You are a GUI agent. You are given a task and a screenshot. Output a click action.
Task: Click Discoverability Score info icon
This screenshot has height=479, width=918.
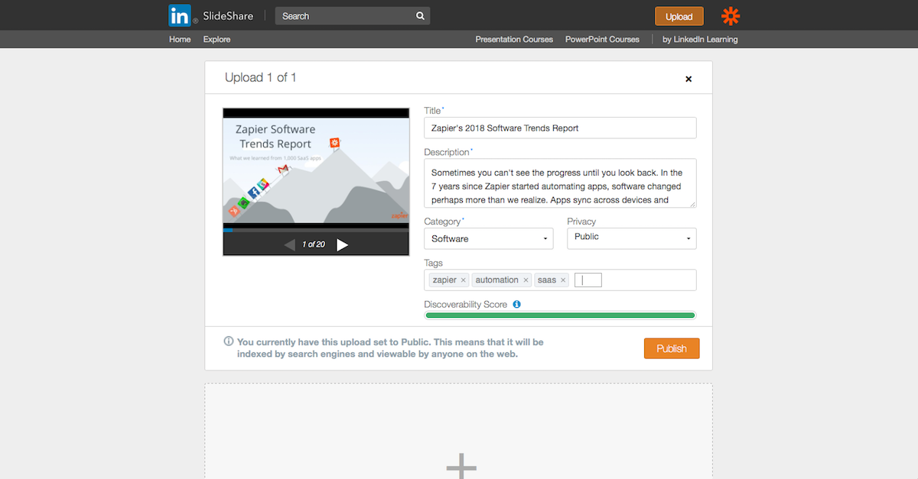point(516,304)
